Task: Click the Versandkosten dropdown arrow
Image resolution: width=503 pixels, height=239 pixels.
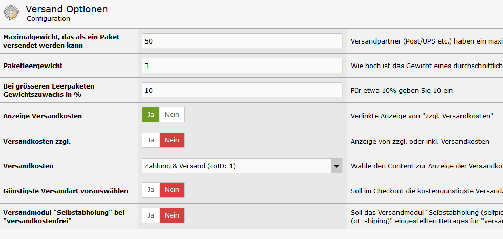Action: coord(336,166)
